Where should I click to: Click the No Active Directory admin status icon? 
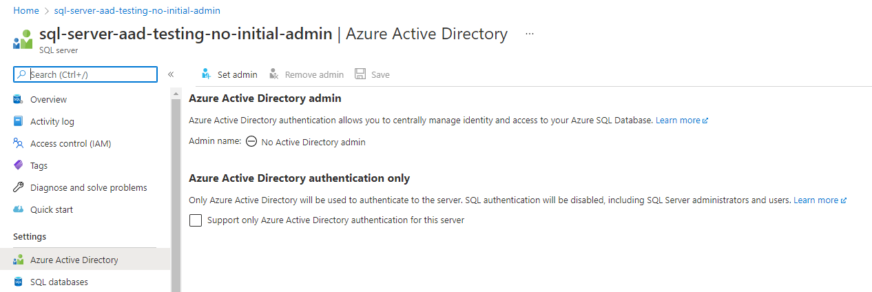[251, 142]
